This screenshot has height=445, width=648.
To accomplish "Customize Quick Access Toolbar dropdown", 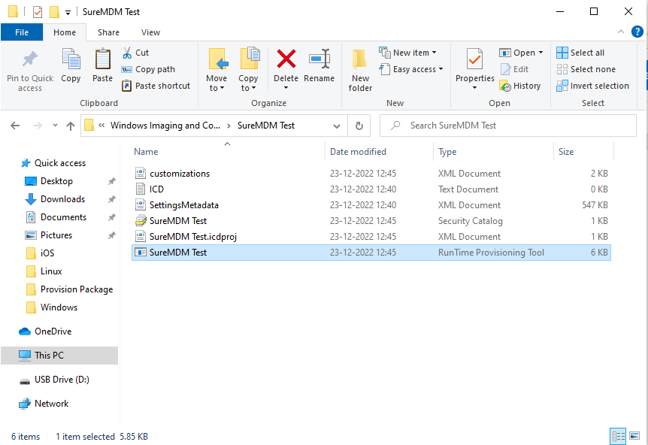I will [x=68, y=13].
